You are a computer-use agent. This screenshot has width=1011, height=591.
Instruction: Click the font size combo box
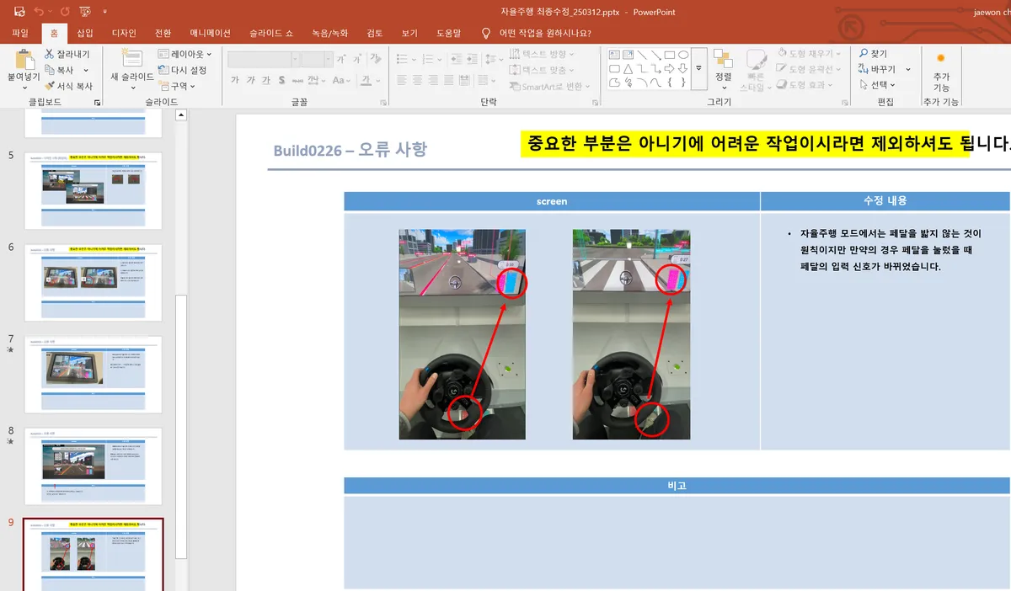click(318, 59)
